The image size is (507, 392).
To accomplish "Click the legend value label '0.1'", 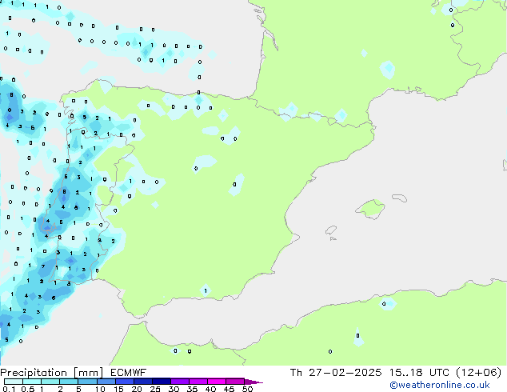I will (9, 389).
